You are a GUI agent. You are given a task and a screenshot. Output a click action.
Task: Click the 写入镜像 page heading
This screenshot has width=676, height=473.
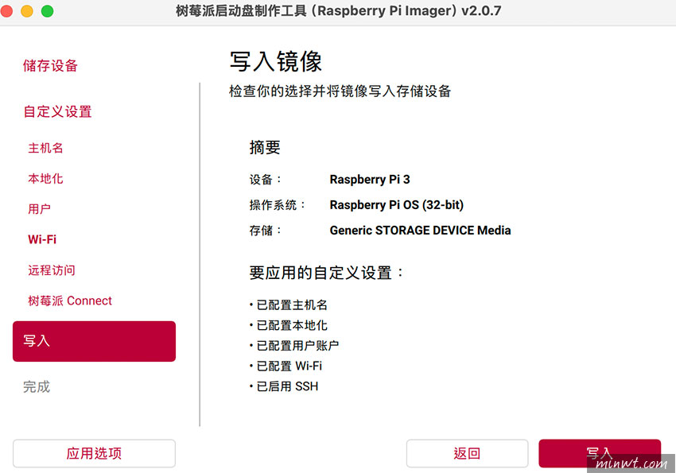pos(276,61)
